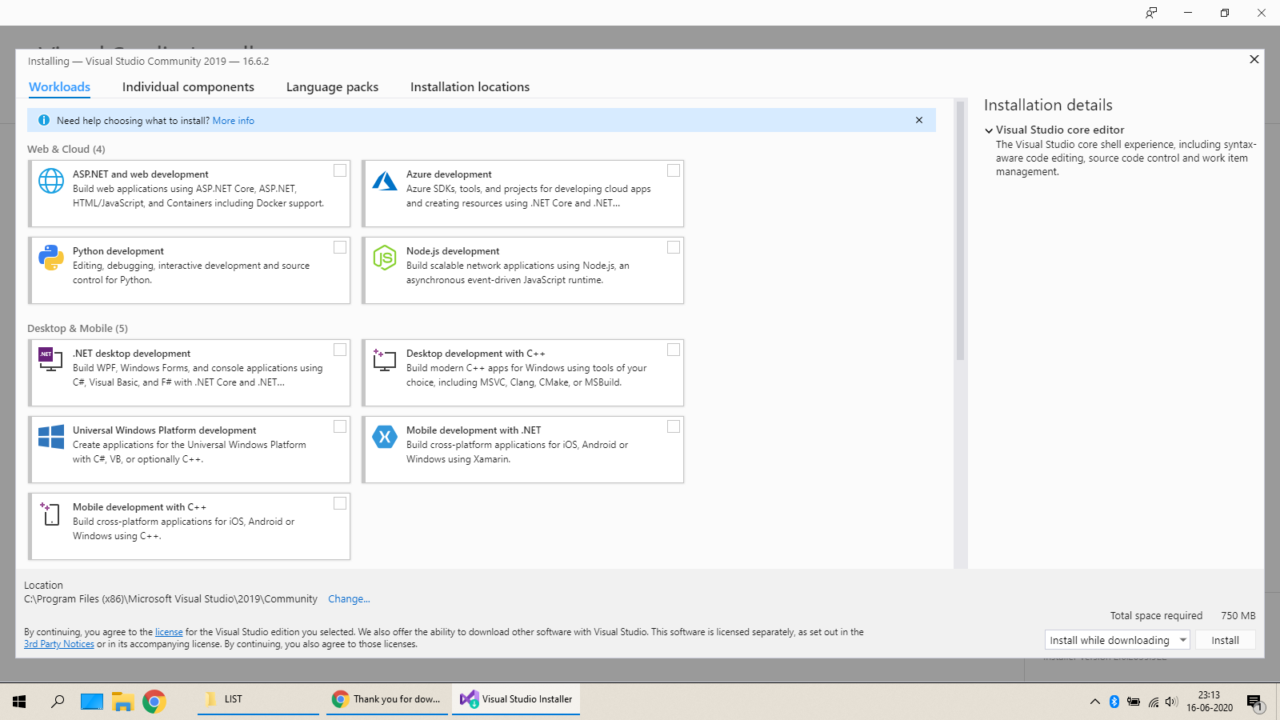Switch to the Installation locations tab

(470, 86)
